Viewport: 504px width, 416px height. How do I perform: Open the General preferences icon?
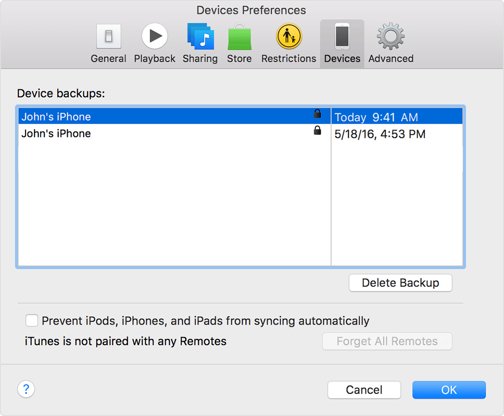pos(108,37)
